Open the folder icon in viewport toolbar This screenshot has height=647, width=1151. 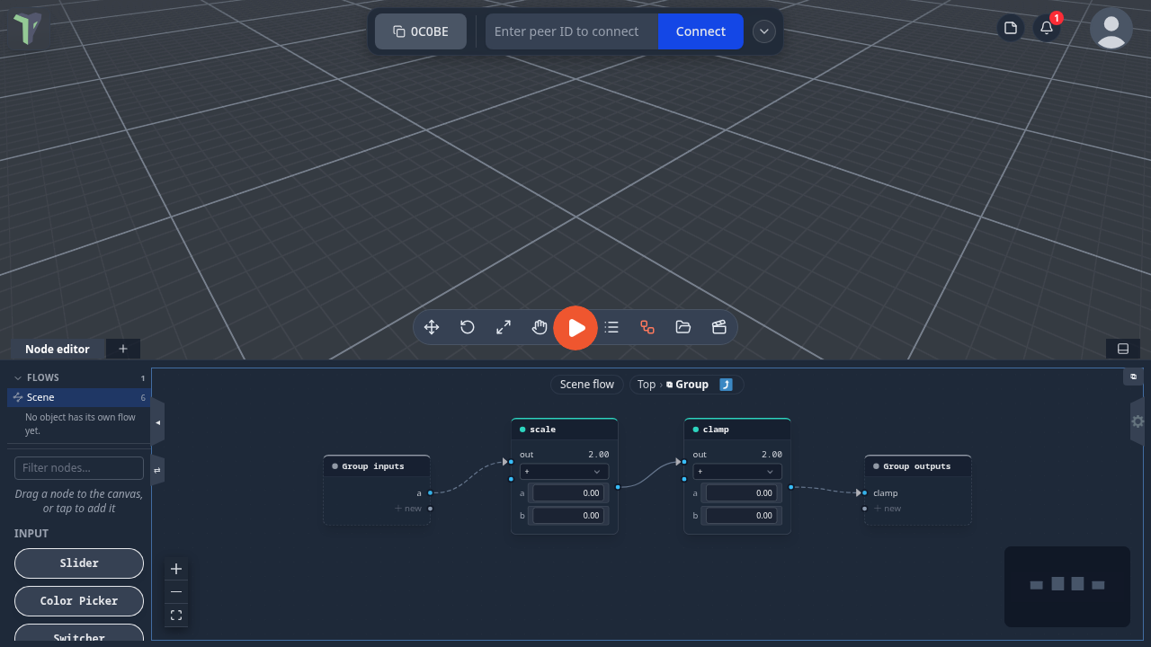coord(683,327)
